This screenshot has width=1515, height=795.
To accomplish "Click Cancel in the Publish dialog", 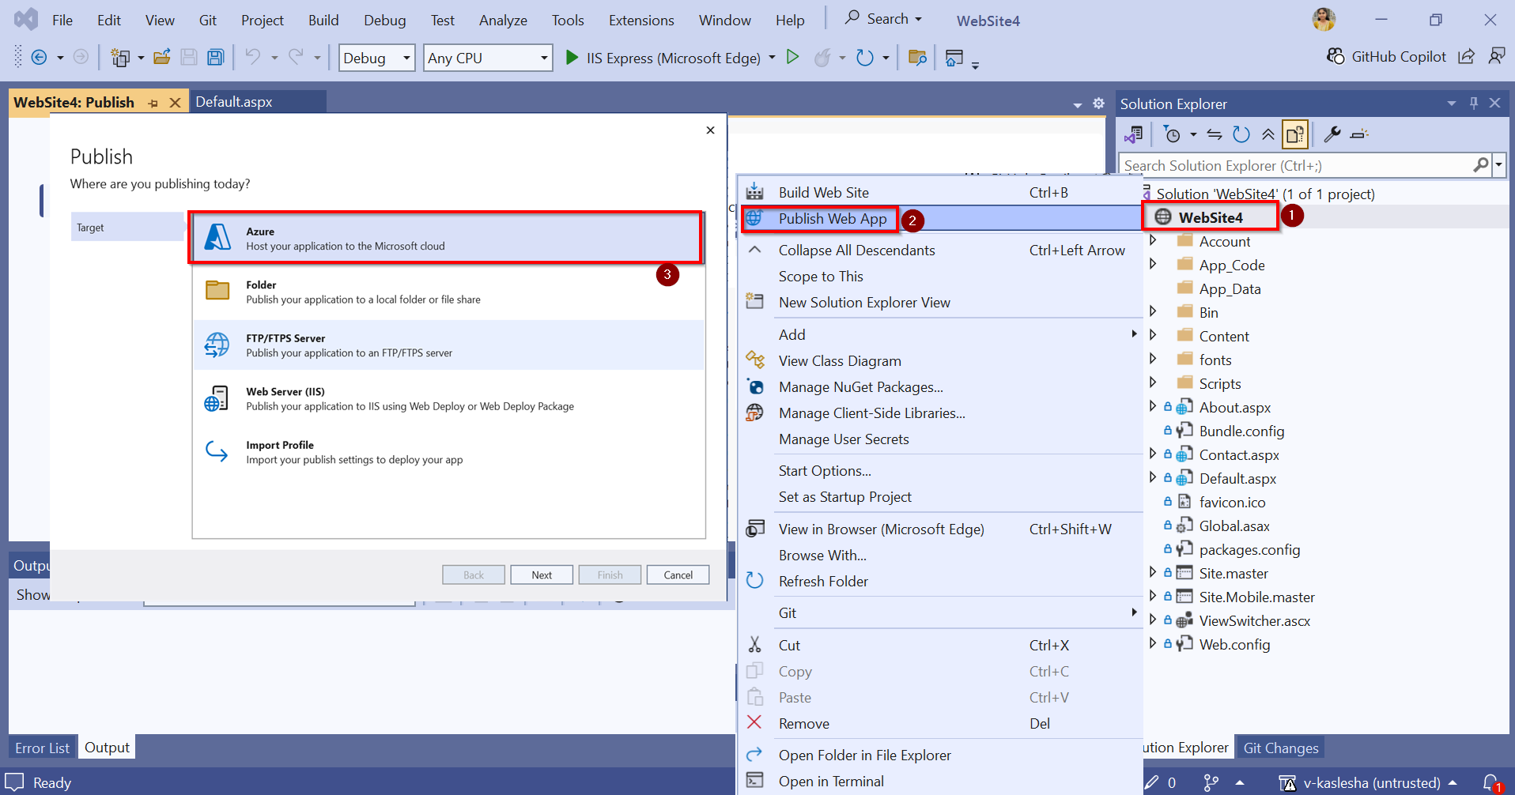I will click(678, 575).
